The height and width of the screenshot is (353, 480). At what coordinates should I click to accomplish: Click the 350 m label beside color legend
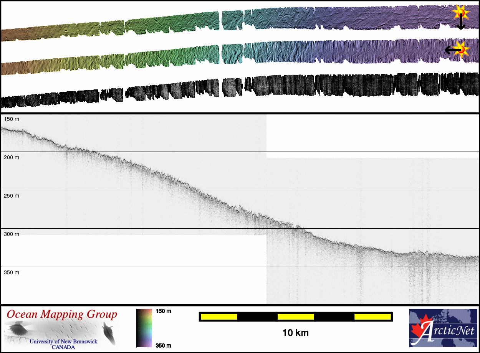(163, 345)
